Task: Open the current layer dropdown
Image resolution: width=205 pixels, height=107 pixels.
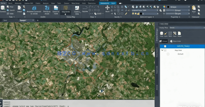Action: (145, 13)
